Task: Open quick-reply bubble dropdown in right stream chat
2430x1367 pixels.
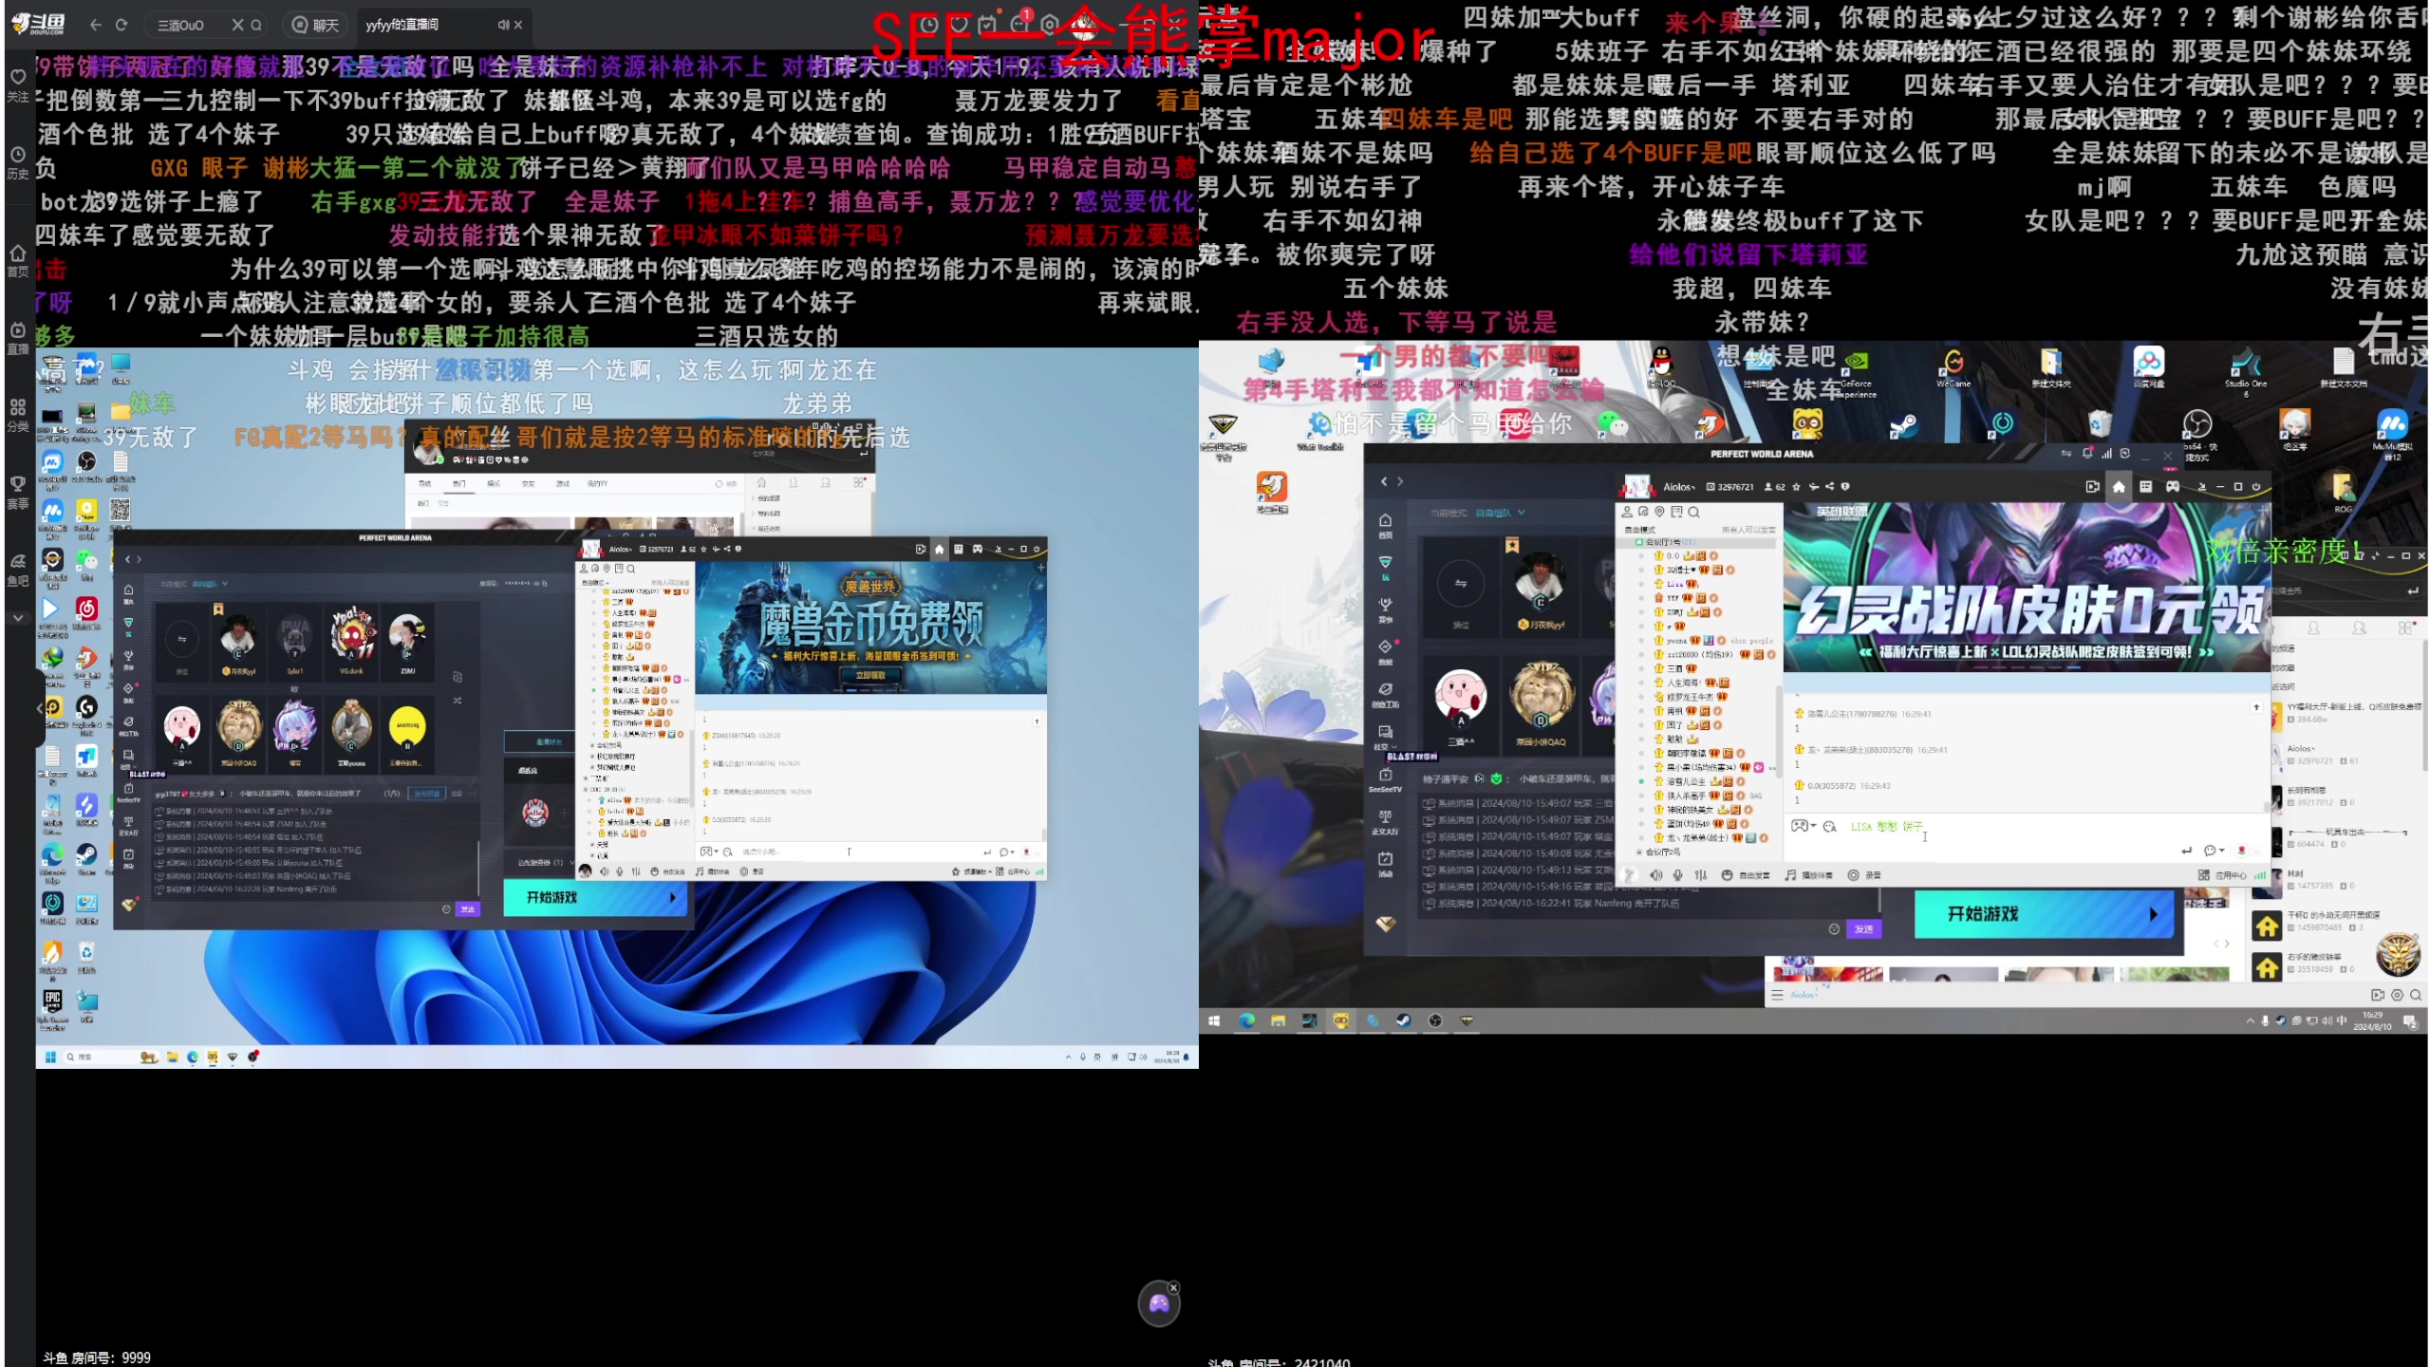Action: click(x=2214, y=851)
